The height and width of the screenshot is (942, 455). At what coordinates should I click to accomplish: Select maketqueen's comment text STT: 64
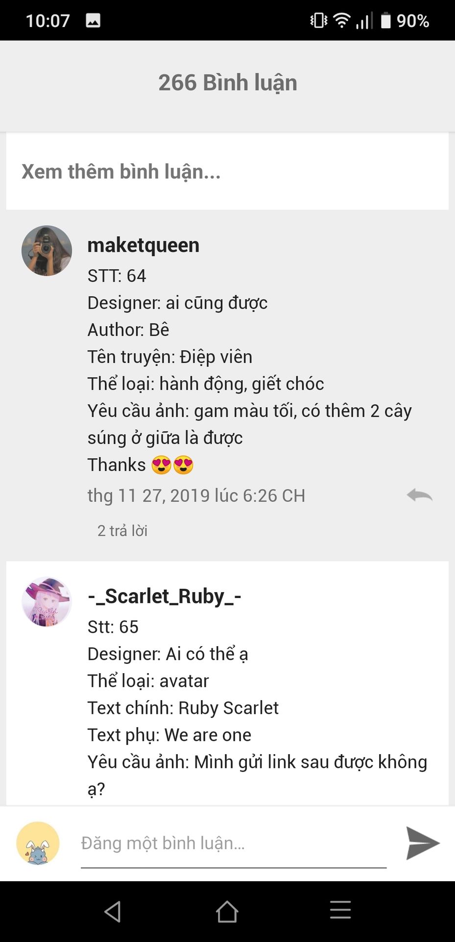(x=117, y=276)
